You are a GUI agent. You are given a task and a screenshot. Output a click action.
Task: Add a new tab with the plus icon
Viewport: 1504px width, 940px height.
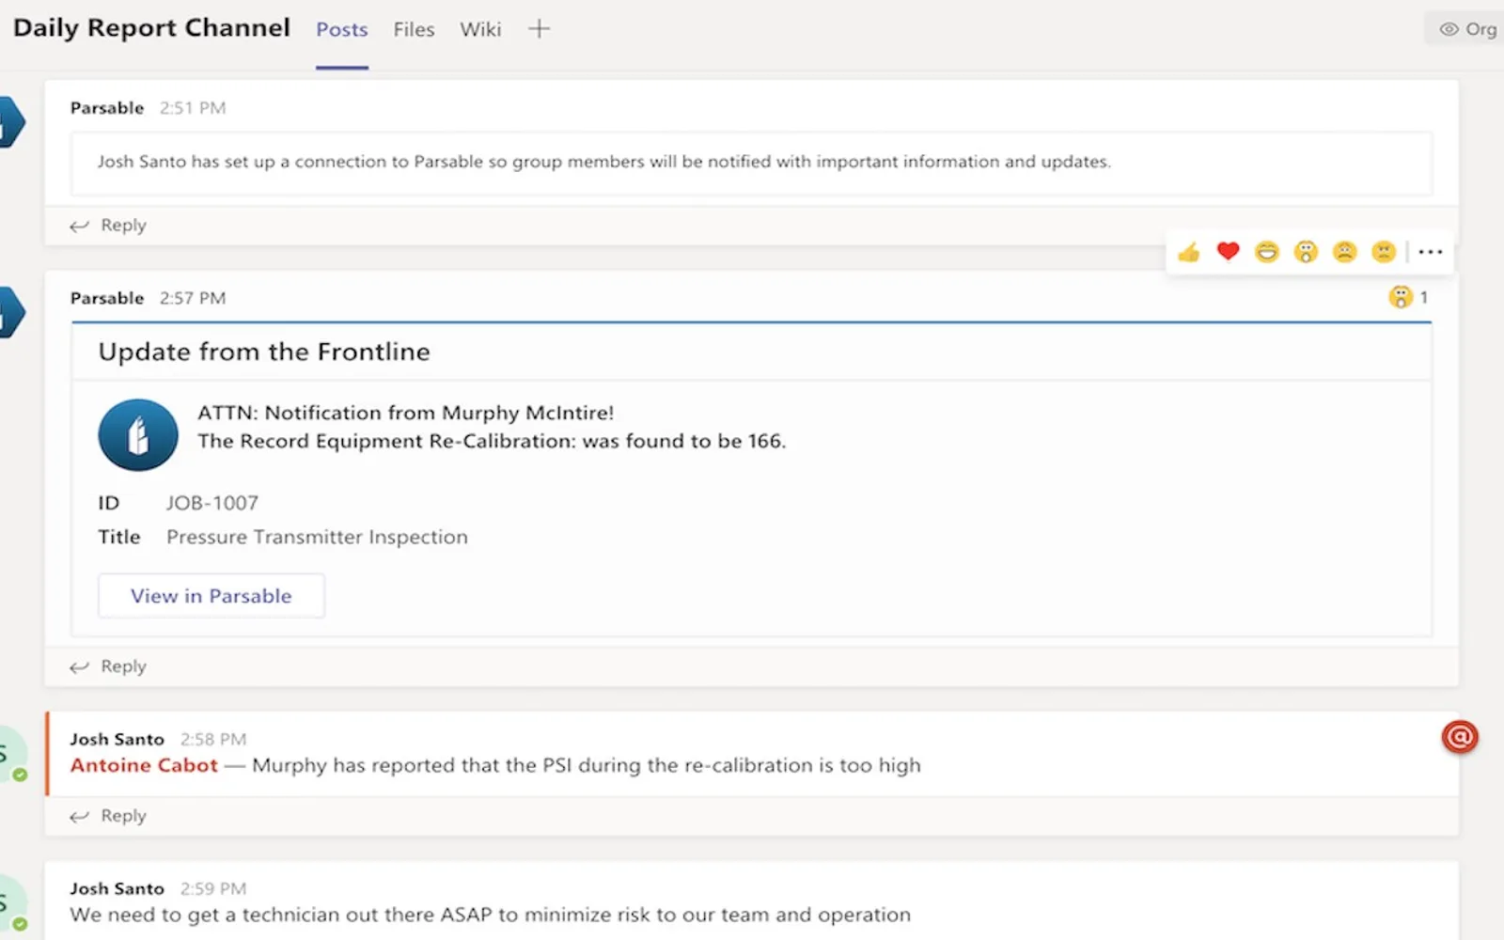click(x=539, y=29)
